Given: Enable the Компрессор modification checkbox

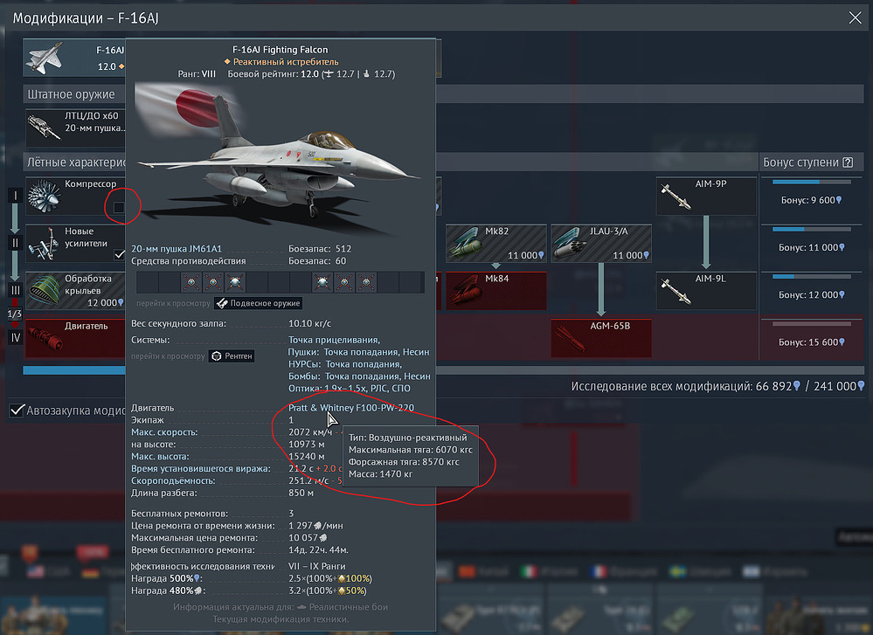Looking at the screenshot, I should click(120, 207).
